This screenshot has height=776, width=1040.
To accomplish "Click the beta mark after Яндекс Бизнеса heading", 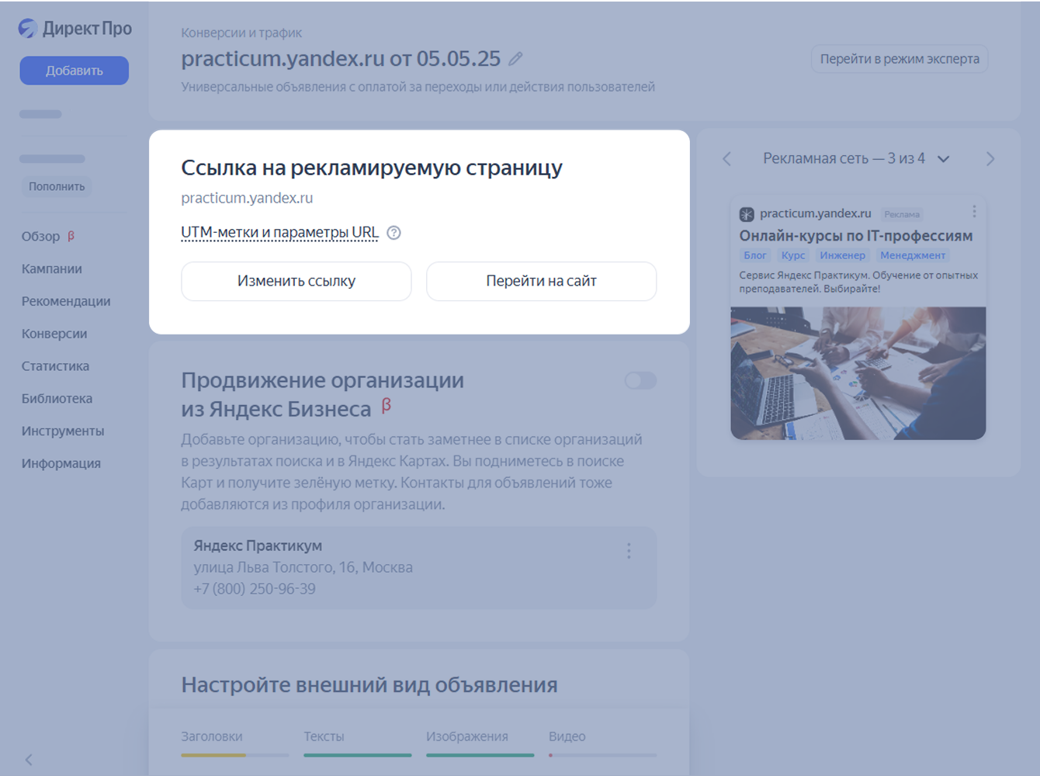I will click(386, 405).
